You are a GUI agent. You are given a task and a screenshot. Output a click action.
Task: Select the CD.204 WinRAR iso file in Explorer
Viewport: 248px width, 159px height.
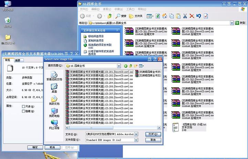[193, 43]
